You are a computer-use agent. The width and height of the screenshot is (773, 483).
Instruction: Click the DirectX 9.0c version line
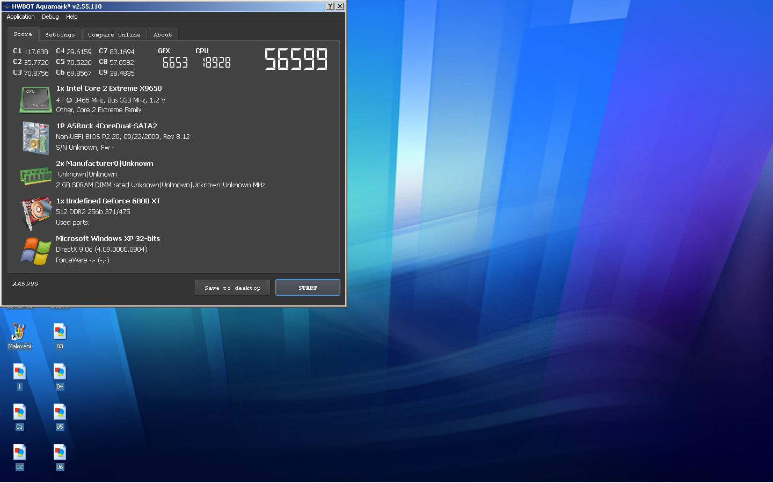click(x=101, y=250)
